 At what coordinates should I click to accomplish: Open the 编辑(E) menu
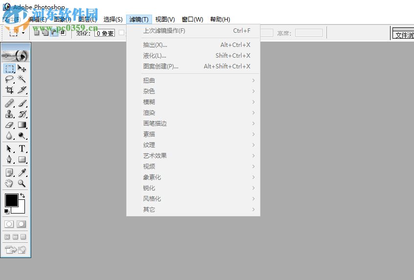pyautogui.click(x=38, y=19)
